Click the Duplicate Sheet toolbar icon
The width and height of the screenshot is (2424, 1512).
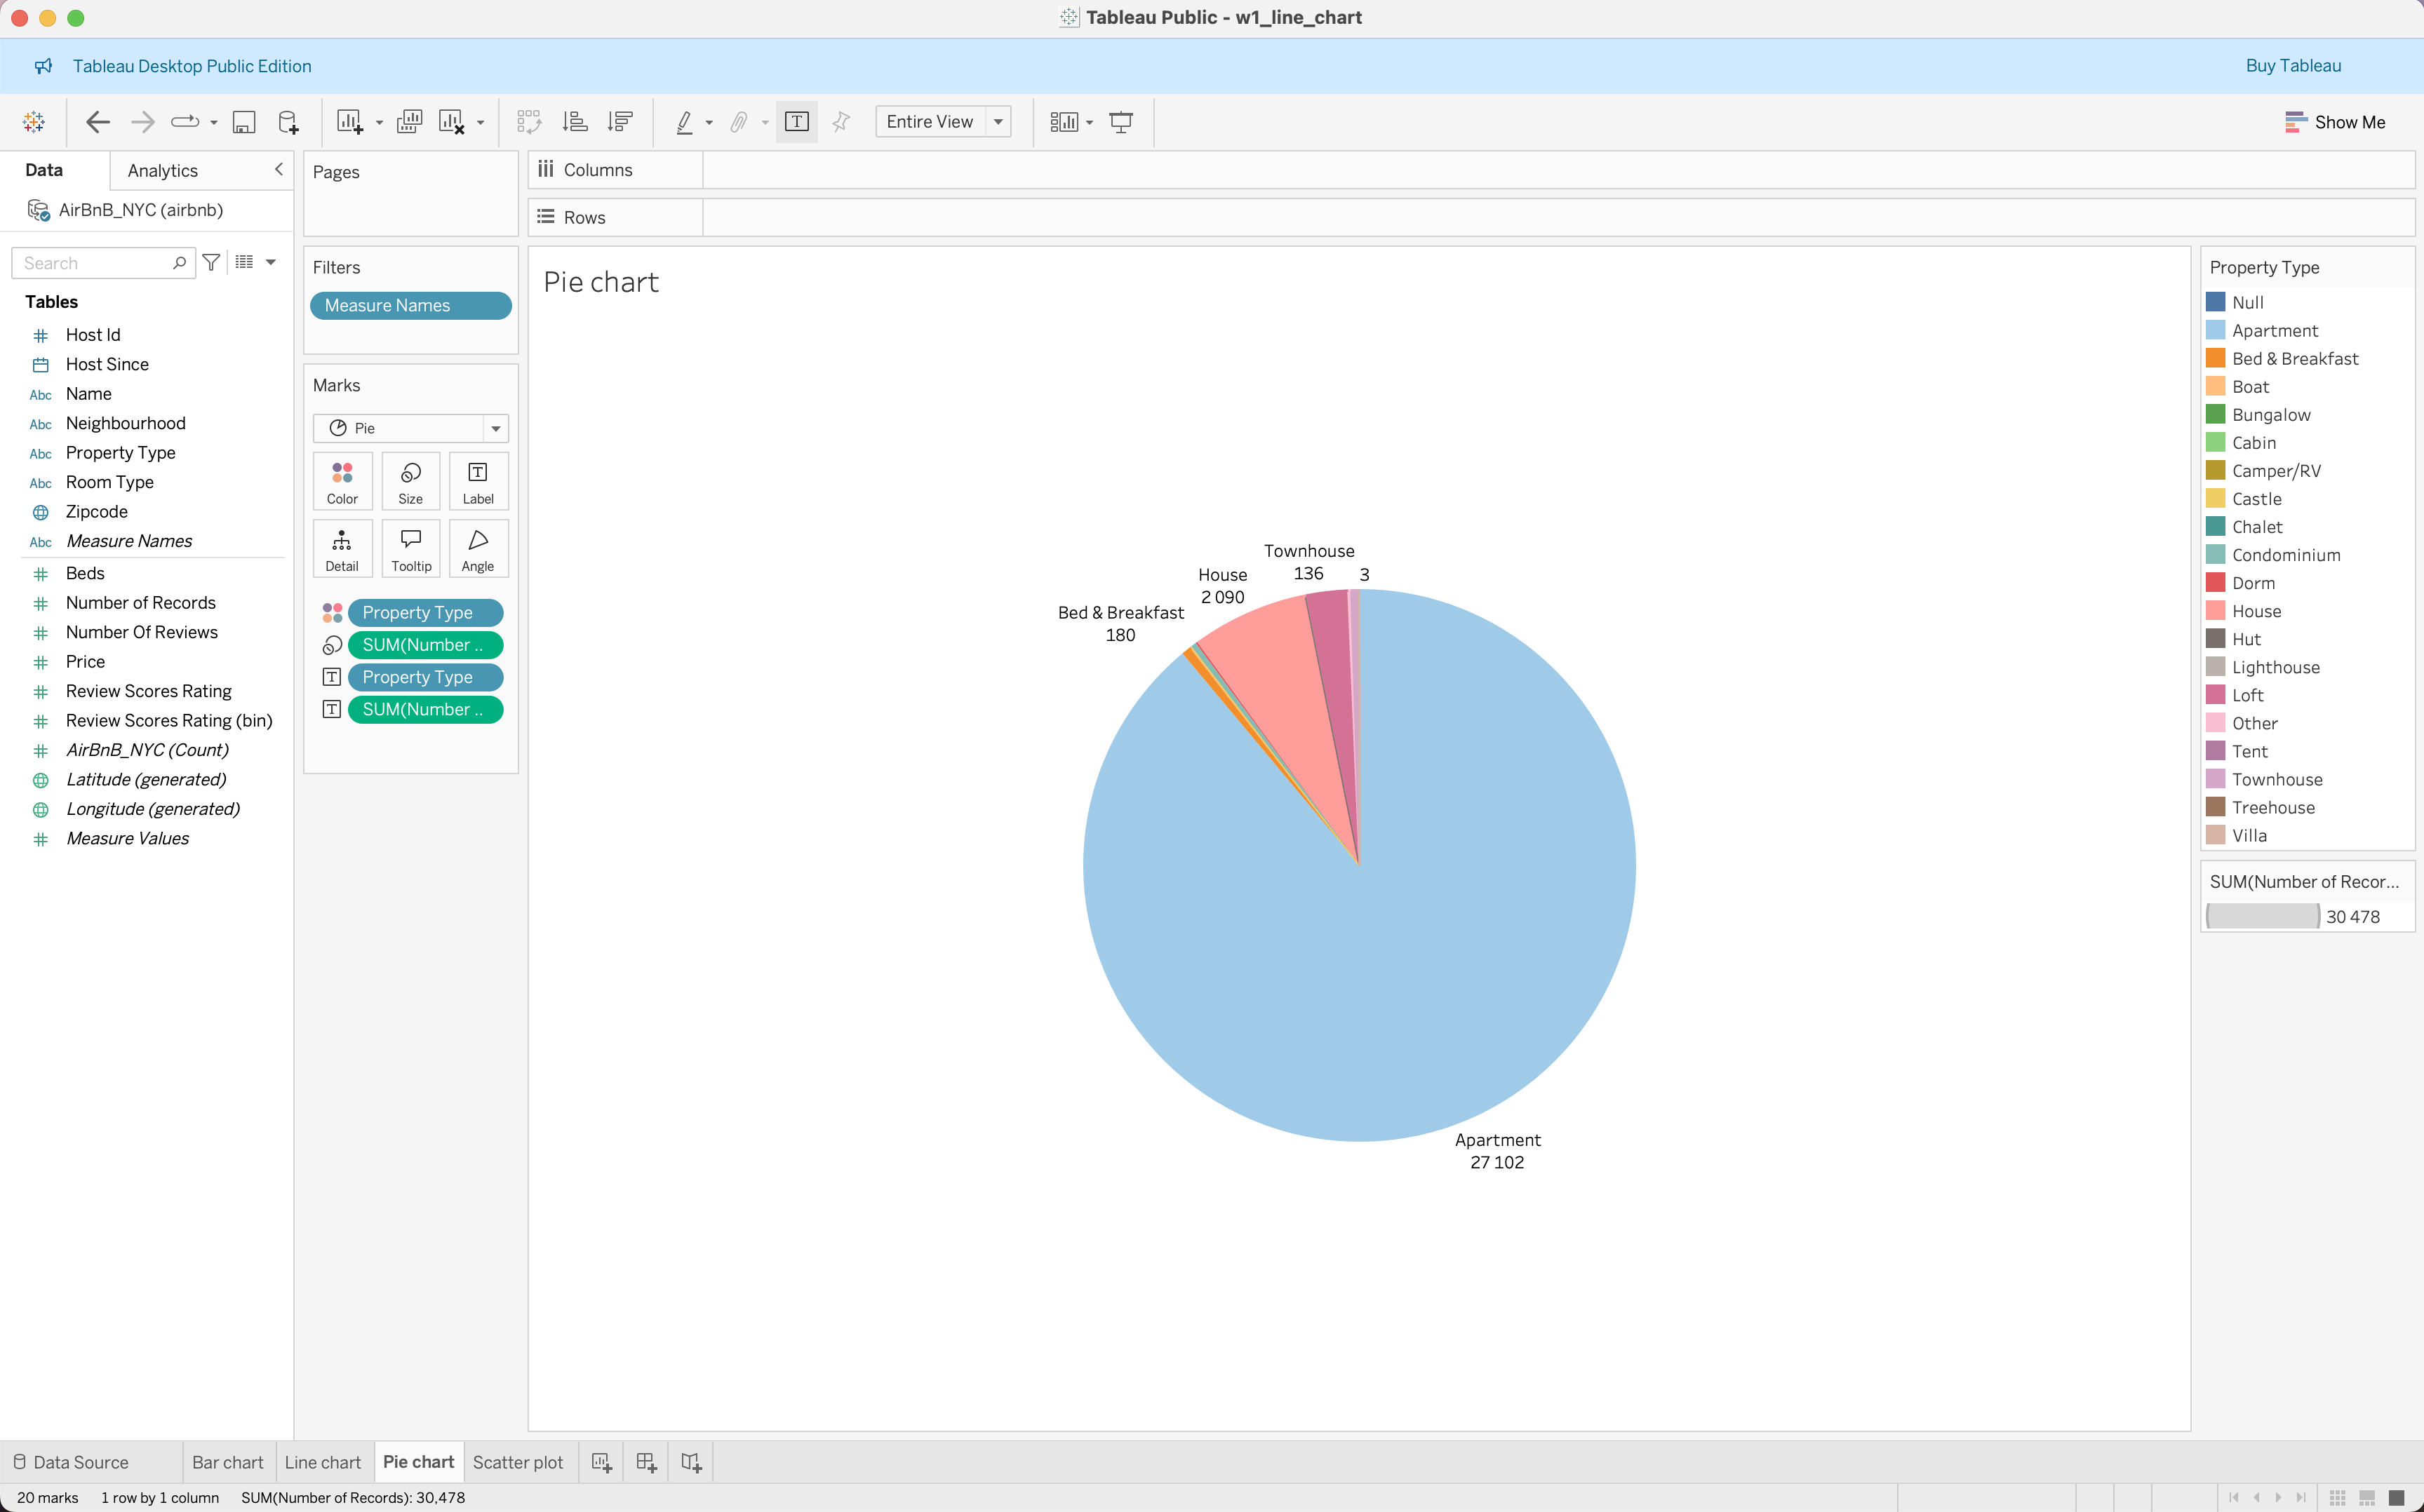tap(409, 122)
